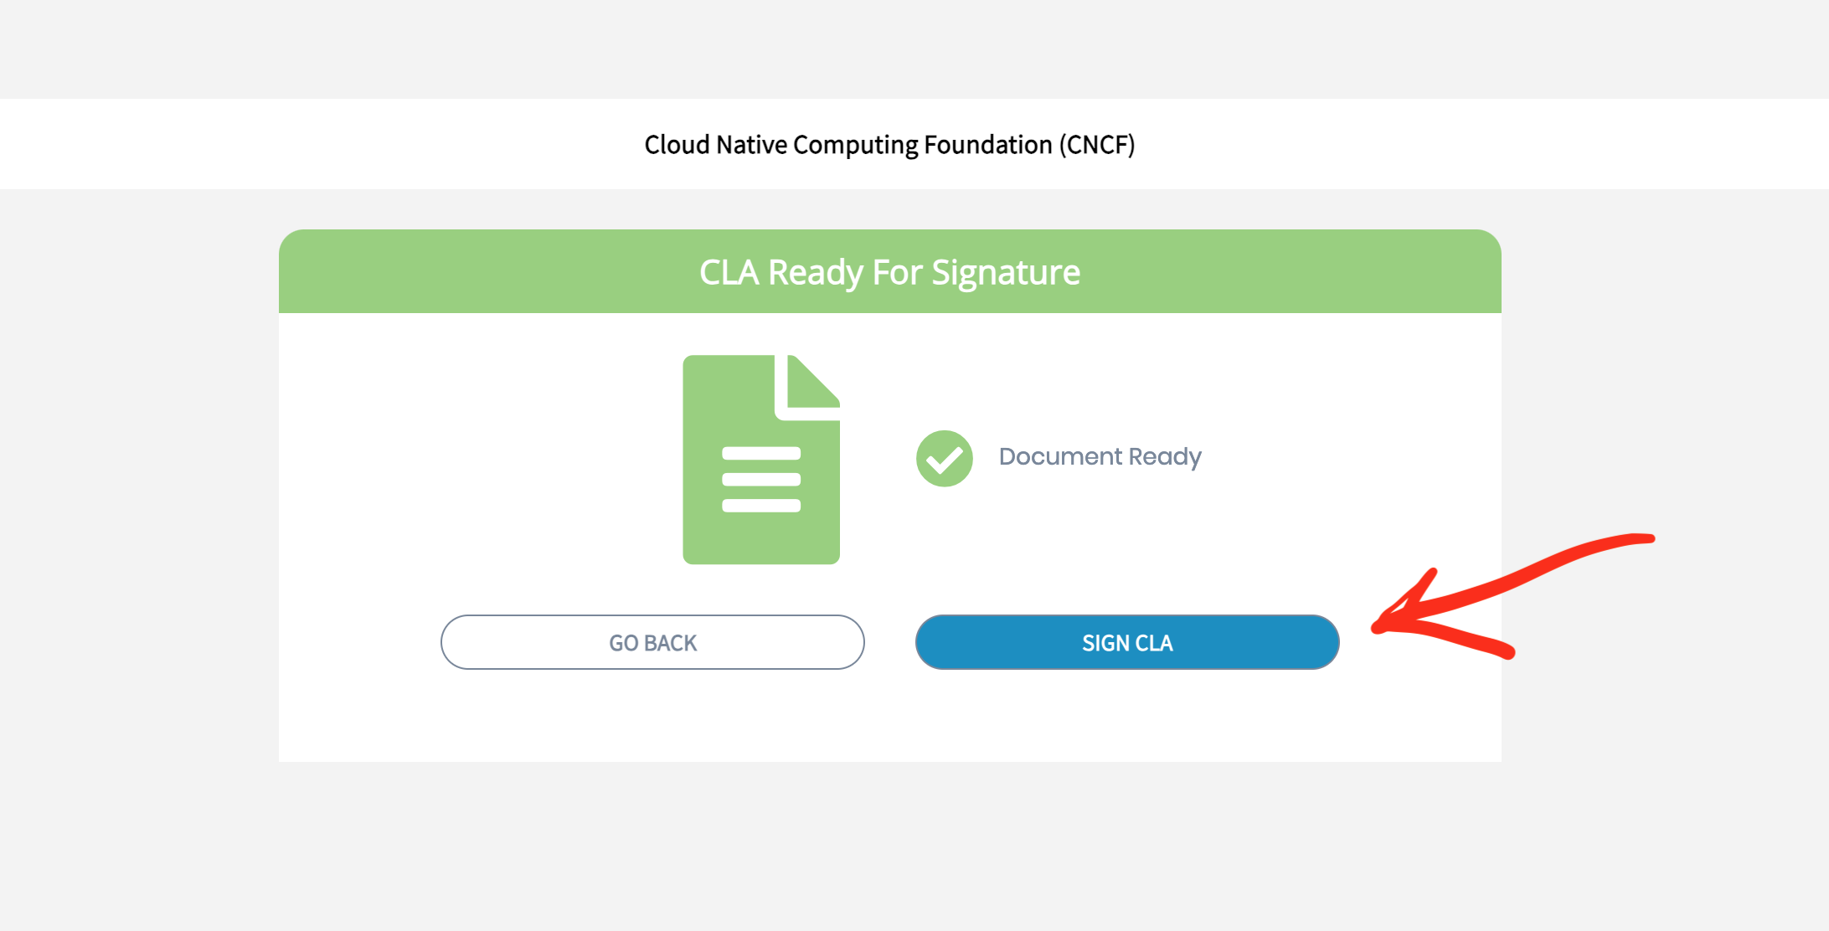Image resolution: width=1829 pixels, height=931 pixels.
Task: Click the (CNCF) abbreviation in the title
Action: [1097, 144]
